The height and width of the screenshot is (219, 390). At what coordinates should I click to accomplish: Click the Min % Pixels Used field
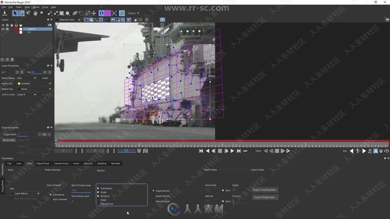[81, 190]
